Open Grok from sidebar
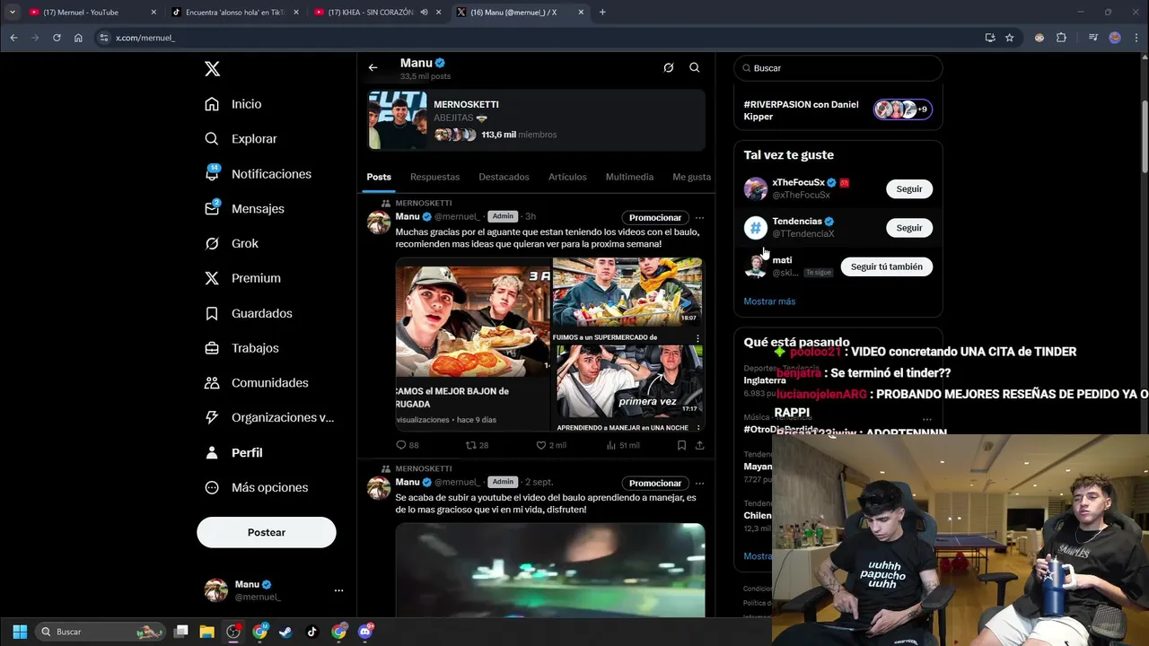 pos(232,243)
